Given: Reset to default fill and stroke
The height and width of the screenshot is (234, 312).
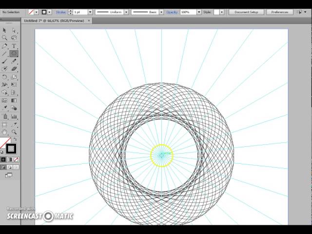Looking at the screenshot, I should click(2, 152).
